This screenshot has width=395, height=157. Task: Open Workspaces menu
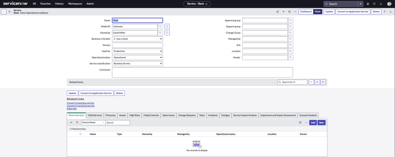pyautogui.click(x=75, y=4)
